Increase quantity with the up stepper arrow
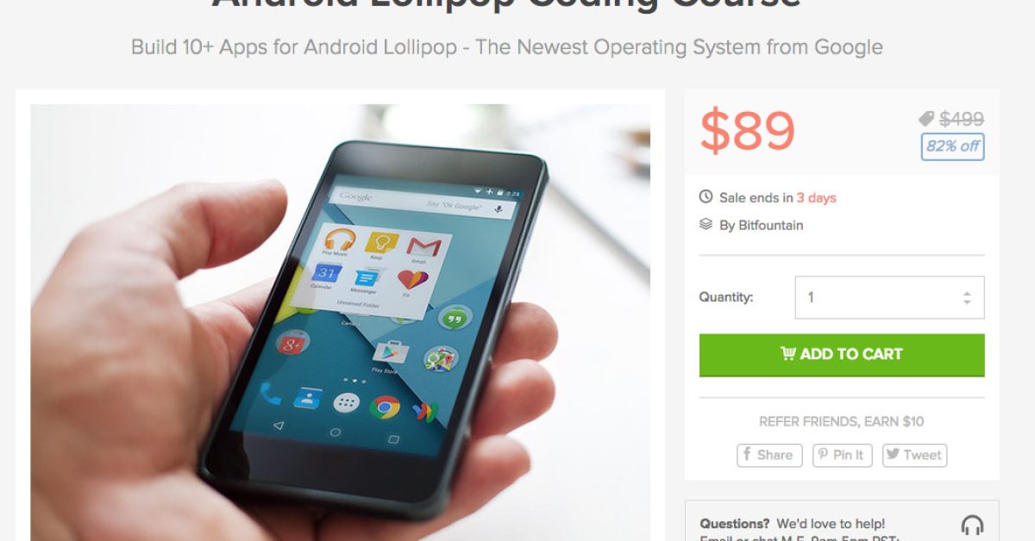The height and width of the screenshot is (541, 1035). pyautogui.click(x=967, y=292)
